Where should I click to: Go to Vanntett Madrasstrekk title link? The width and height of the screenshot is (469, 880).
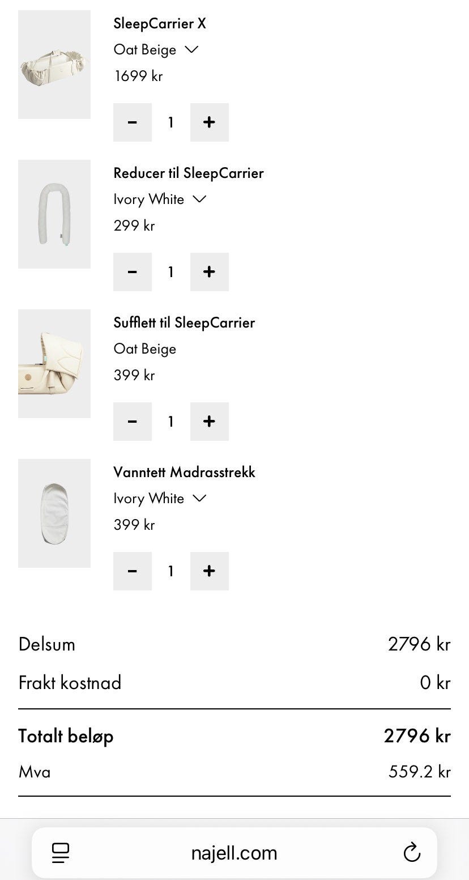[x=184, y=473]
